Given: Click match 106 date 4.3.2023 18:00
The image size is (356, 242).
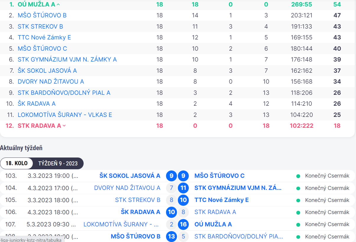Looking at the screenshot, I should coord(53,212).
